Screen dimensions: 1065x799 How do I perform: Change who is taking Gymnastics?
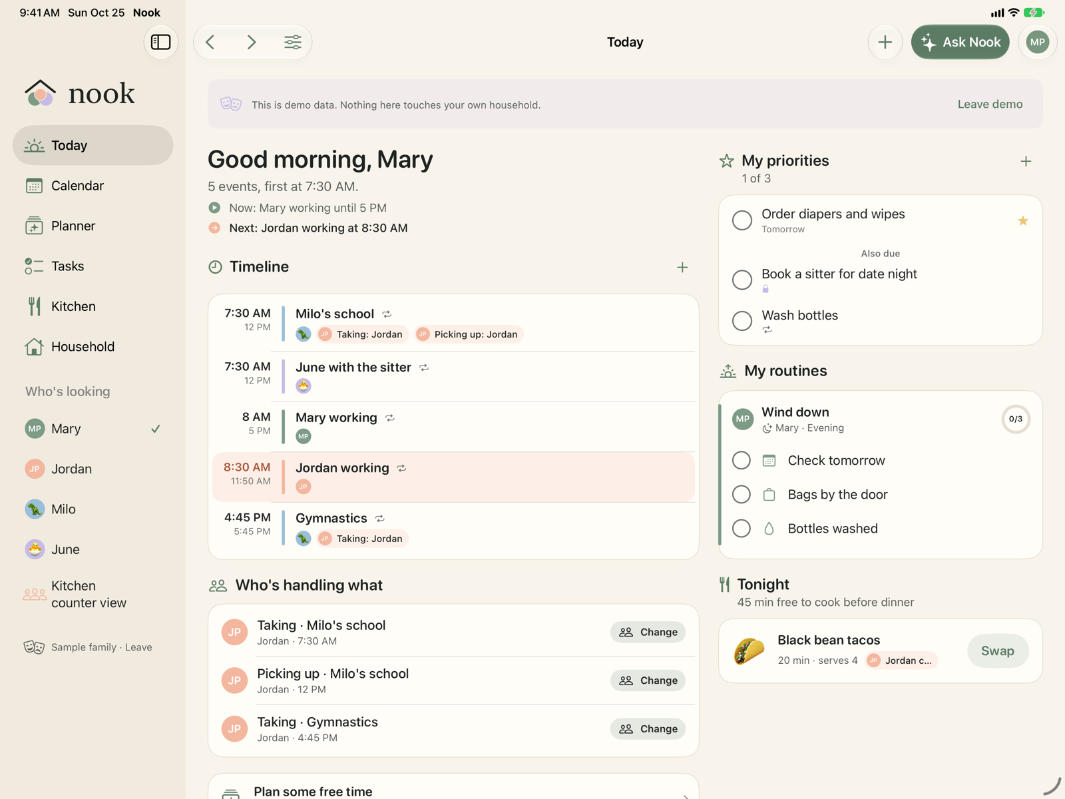[648, 728]
